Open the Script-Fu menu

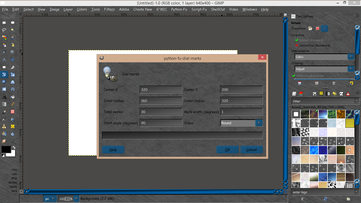[199, 9]
